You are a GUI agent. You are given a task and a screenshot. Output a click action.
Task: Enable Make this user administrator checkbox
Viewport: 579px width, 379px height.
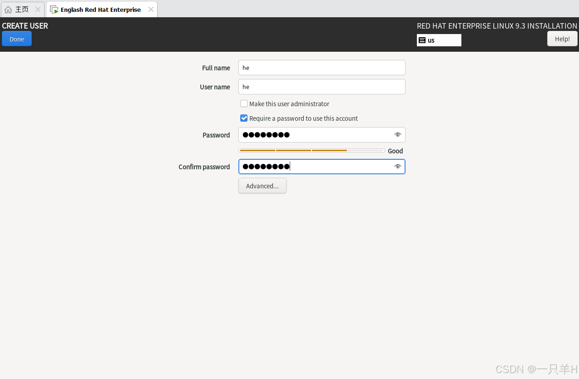click(244, 103)
